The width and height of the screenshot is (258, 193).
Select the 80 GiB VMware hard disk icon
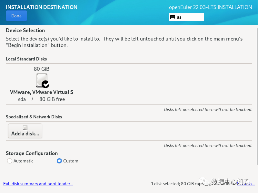(43, 81)
